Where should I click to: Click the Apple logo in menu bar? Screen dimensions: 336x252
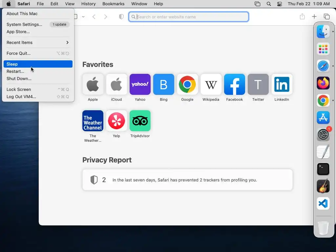tap(9, 4)
